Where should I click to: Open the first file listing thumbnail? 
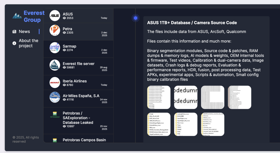tap(159, 97)
